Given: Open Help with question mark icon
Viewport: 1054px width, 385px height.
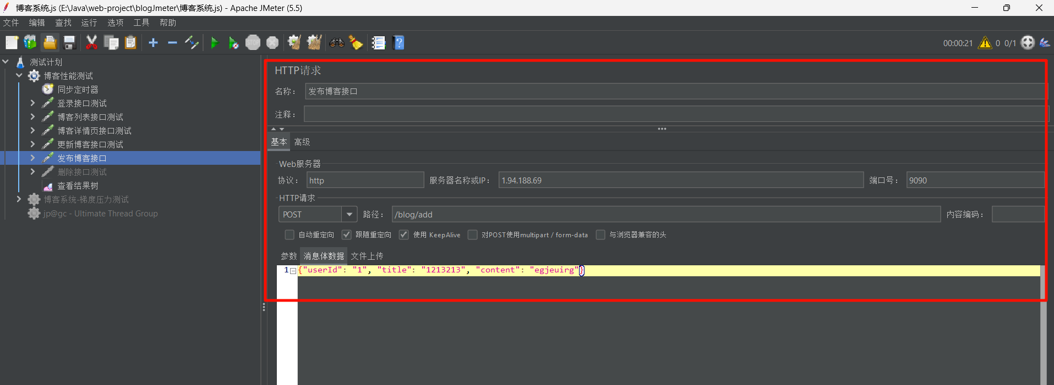Looking at the screenshot, I should click(x=399, y=43).
